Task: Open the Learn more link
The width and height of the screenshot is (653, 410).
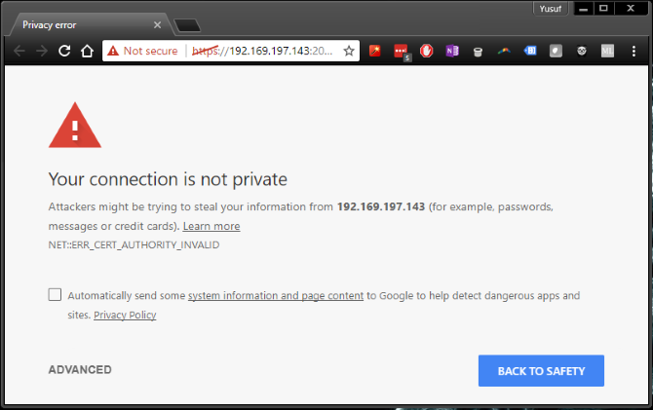Action: coord(211,226)
